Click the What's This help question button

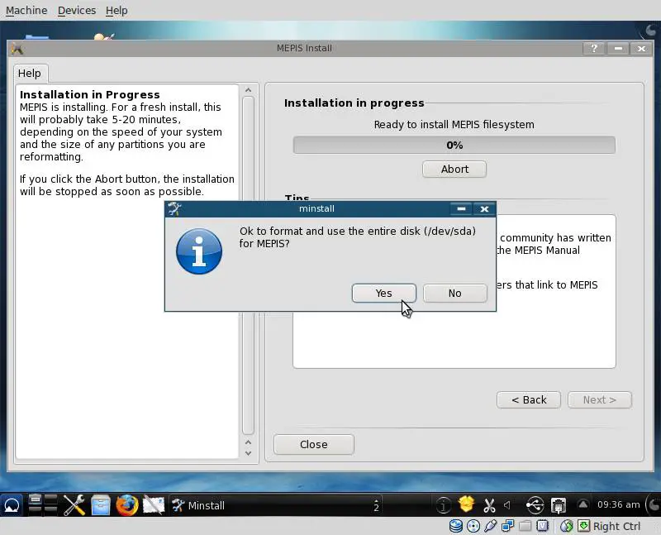(594, 49)
